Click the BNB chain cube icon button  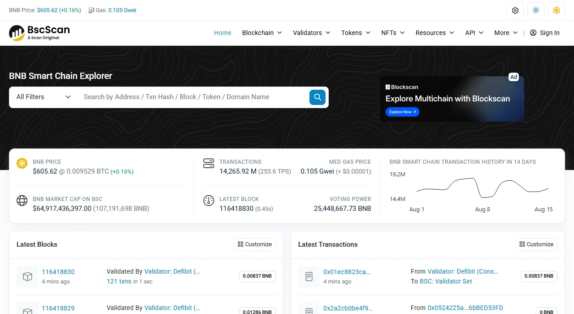pos(557,10)
